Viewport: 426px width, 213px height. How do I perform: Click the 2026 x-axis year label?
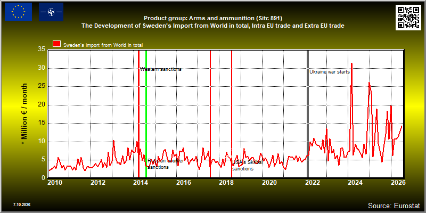(x=398, y=182)
